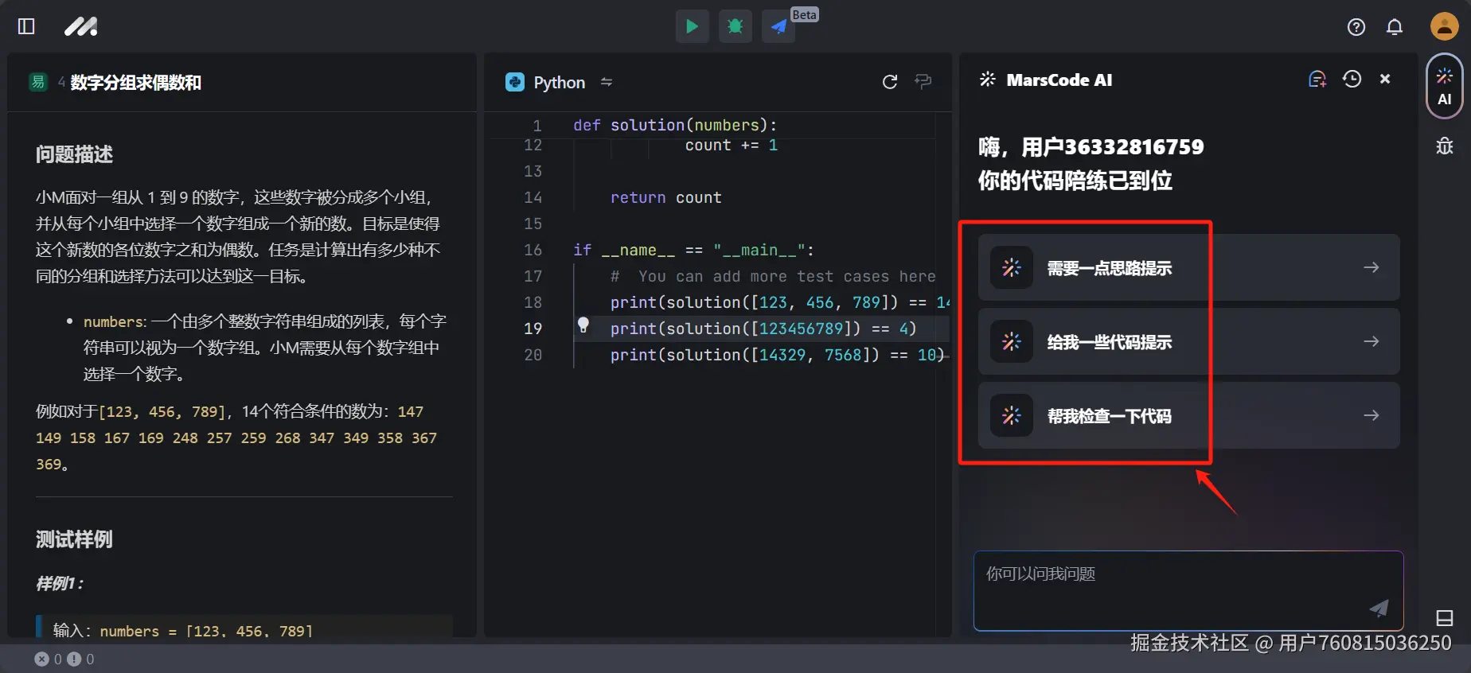Image resolution: width=1471 pixels, height=673 pixels.
Task: Click the comment 'You can add more test cases here'
Action: coord(773,276)
